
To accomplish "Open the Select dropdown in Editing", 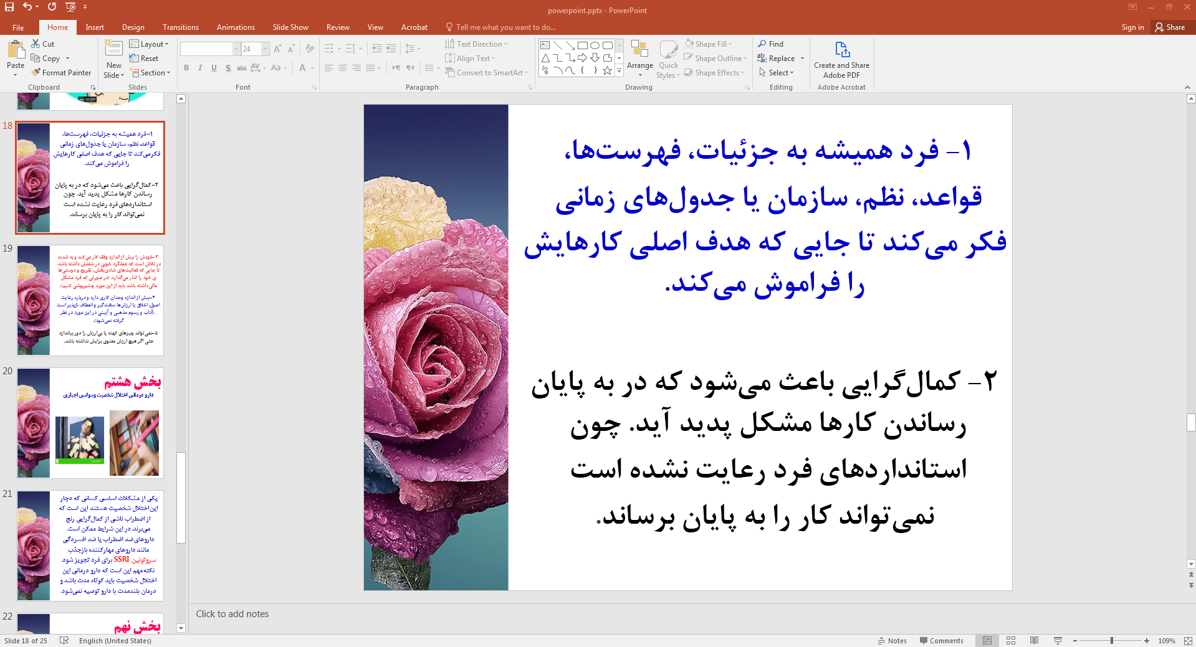I will pyautogui.click(x=777, y=72).
